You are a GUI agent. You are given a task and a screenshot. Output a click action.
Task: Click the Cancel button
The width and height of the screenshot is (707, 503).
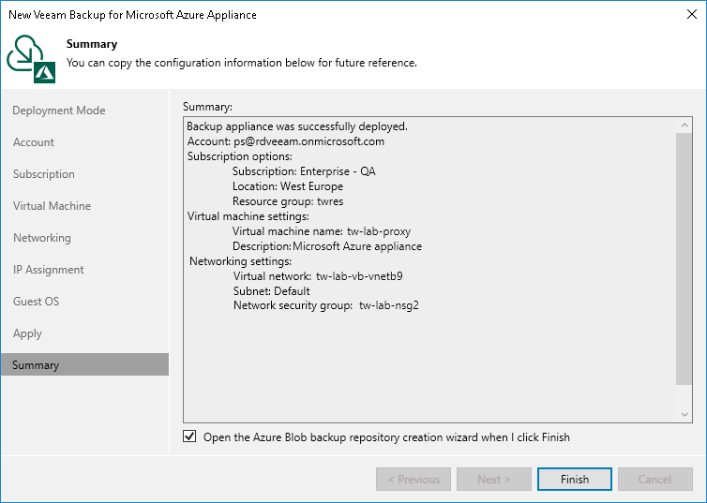point(654,479)
